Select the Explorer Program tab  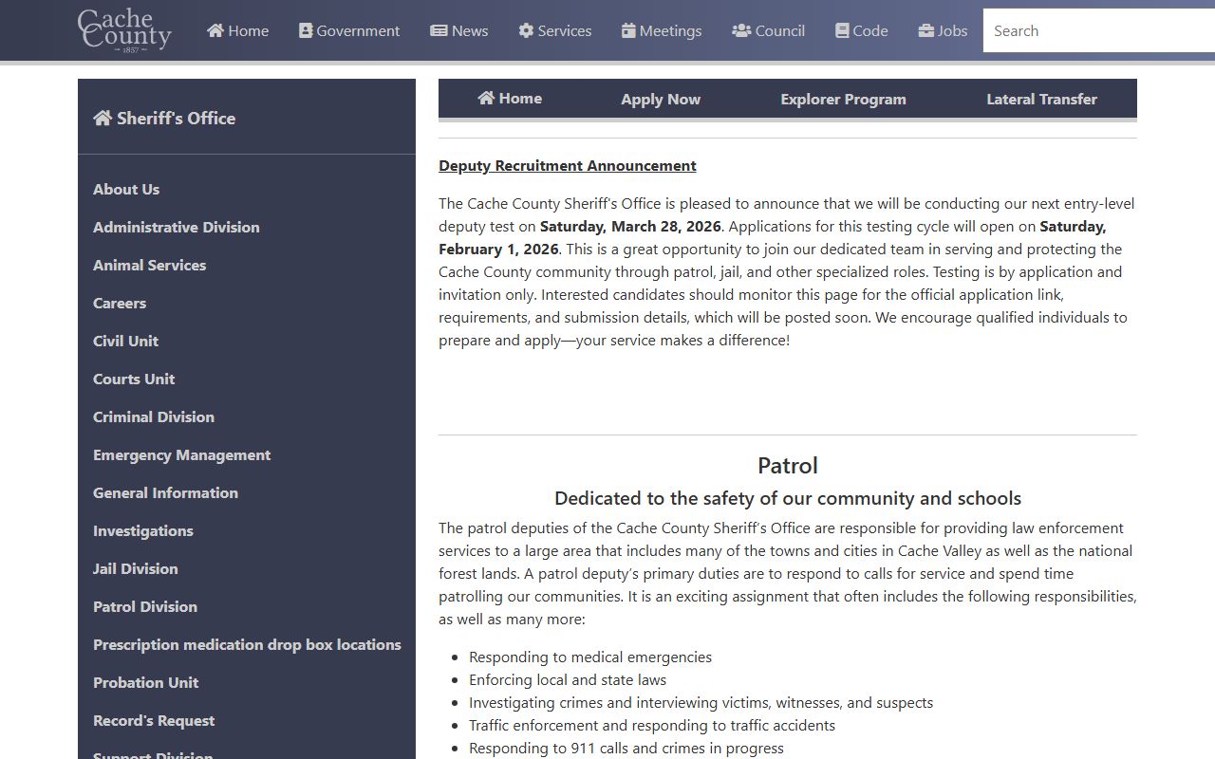[x=843, y=99]
